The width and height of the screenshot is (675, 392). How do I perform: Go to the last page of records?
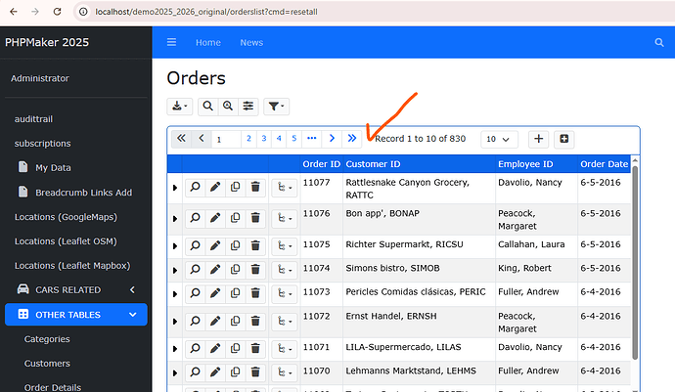tap(352, 139)
